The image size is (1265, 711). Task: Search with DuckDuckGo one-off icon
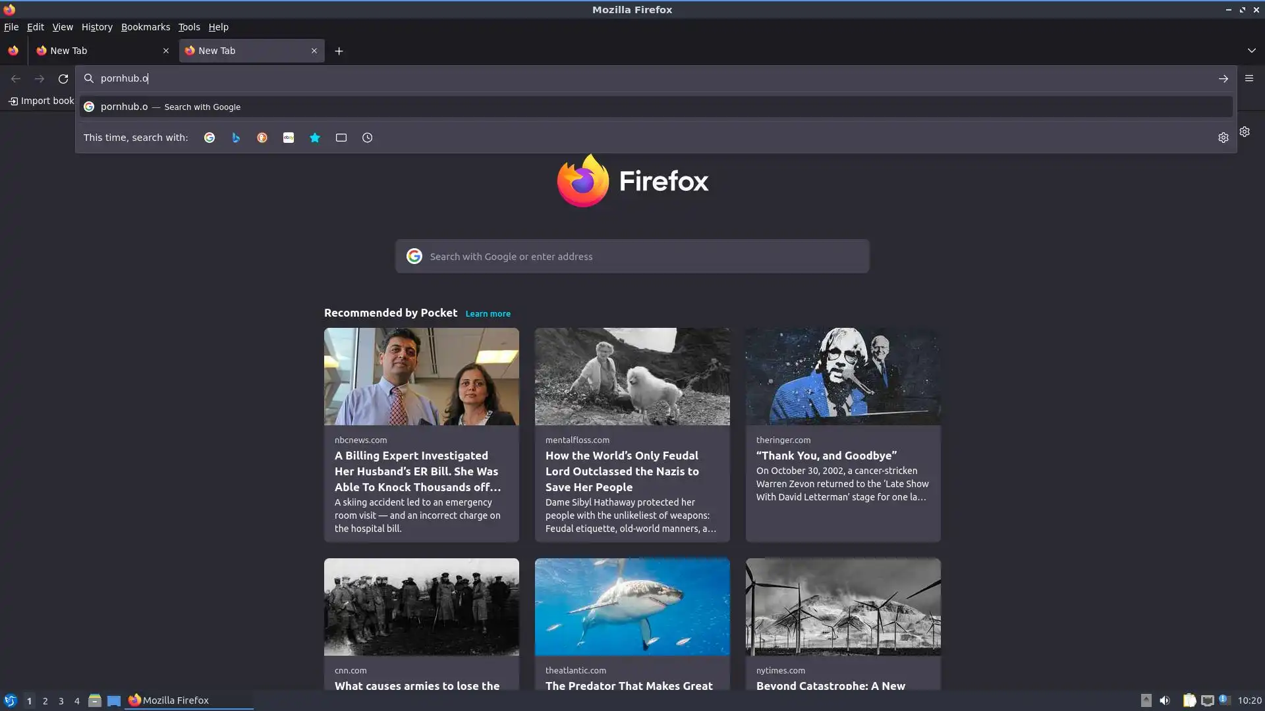pyautogui.click(x=262, y=138)
